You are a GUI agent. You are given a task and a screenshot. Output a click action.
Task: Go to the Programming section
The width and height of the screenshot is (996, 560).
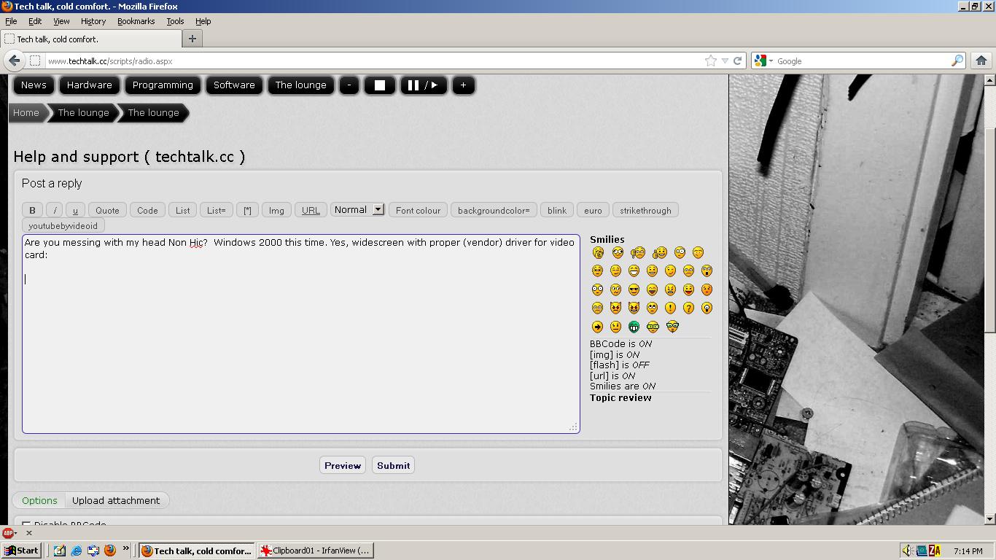pyautogui.click(x=163, y=85)
